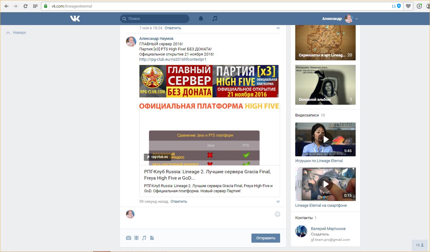Like the comment from 7 ноя 18:24

tap(278, 28)
